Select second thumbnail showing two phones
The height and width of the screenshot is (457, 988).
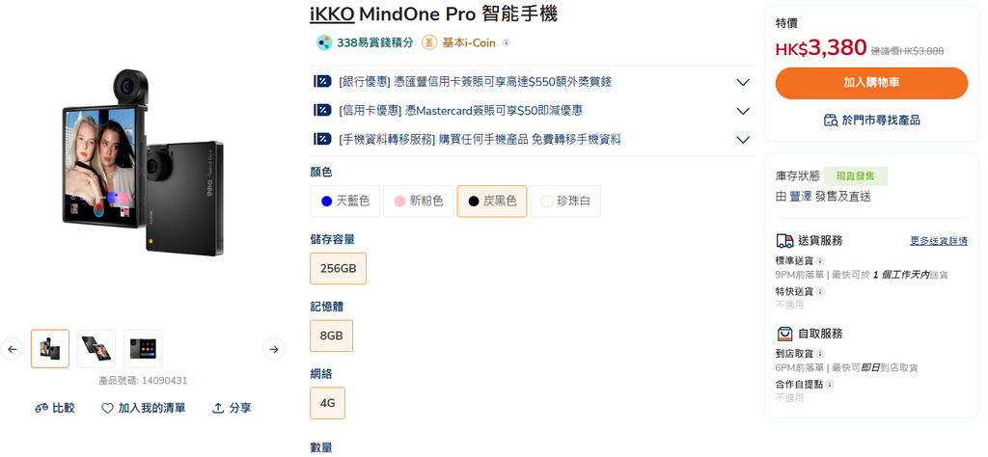click(x=96, y=349)
